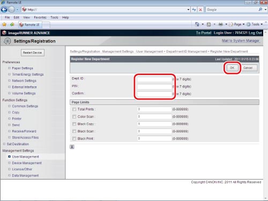Click the Home icon in command bar

point(197,24)
